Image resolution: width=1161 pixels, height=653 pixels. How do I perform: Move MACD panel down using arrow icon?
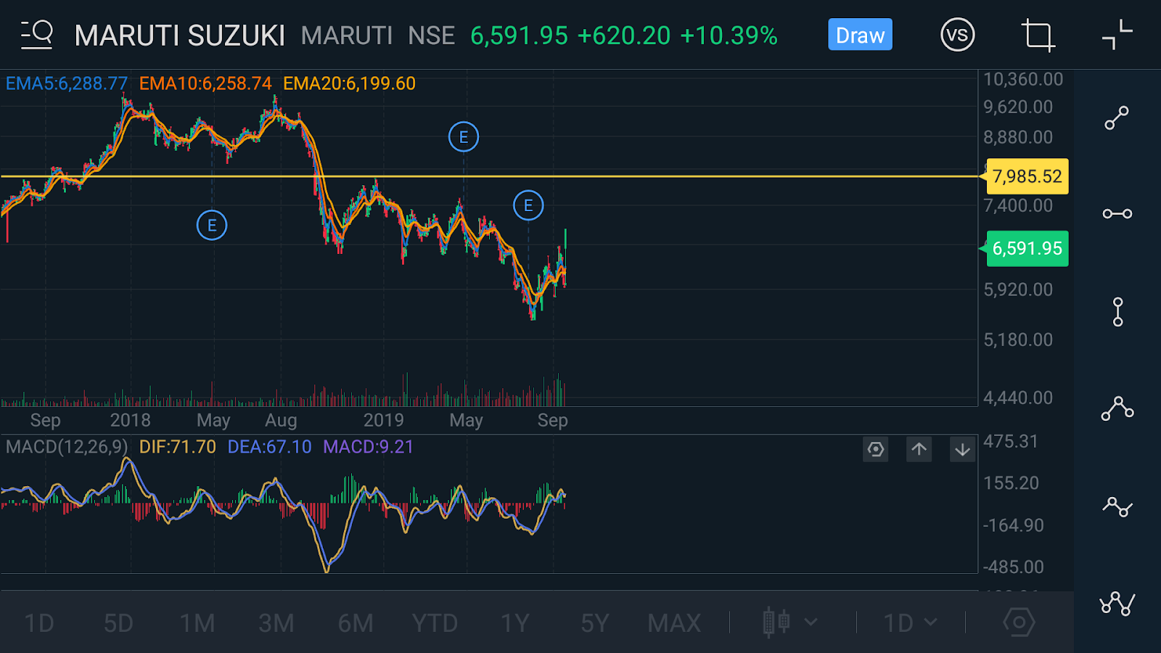click(962, 449)
